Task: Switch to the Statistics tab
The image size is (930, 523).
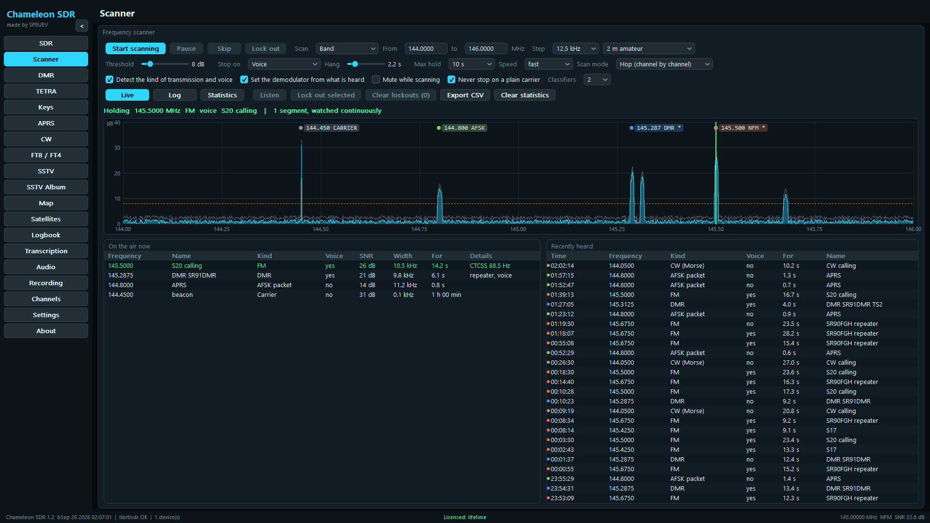Action: click(x=222, y=95)
